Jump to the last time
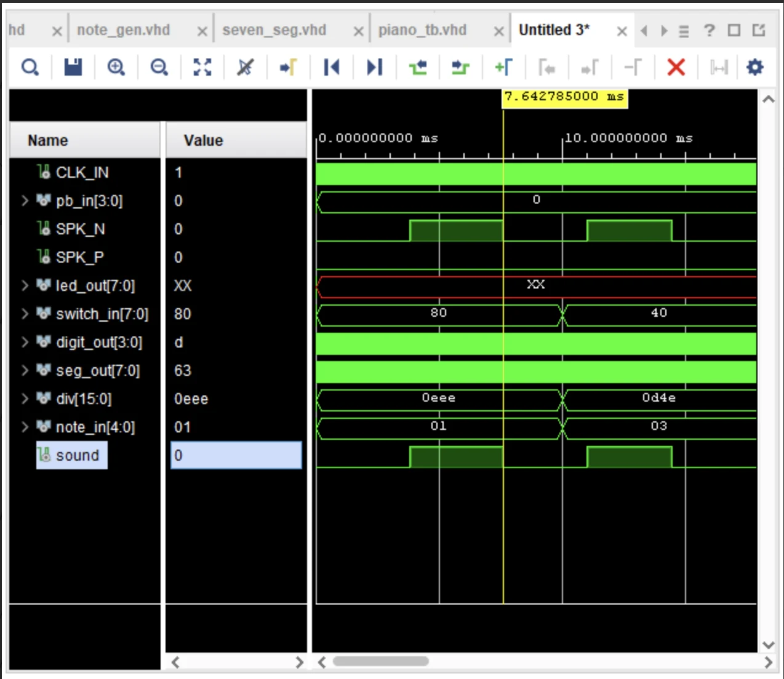Viewport: 784px width, 679px height. click(374, 67)
